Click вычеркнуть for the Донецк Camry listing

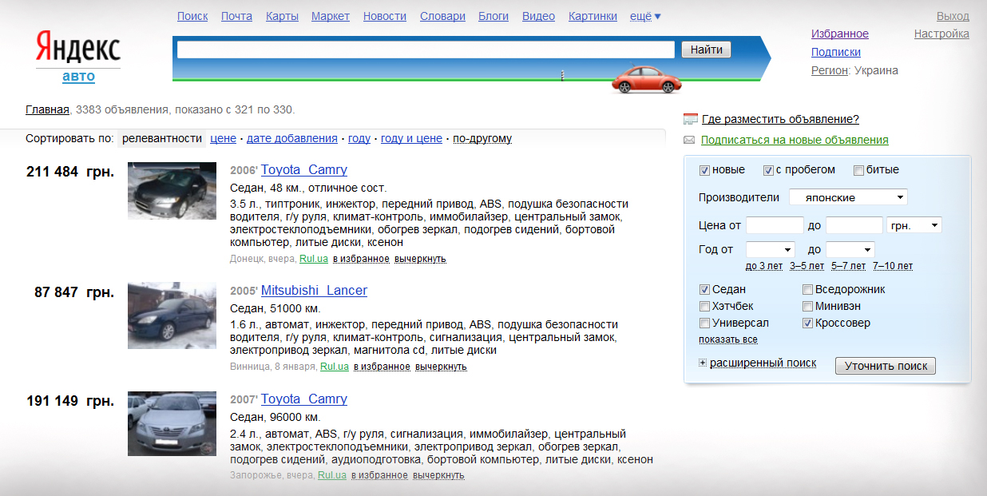tap(420, 259)
